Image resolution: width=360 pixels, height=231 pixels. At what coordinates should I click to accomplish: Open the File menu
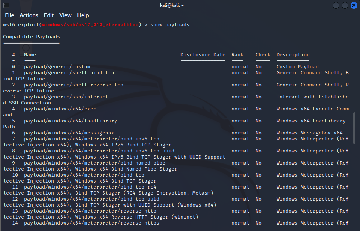(x=9, y=15)
